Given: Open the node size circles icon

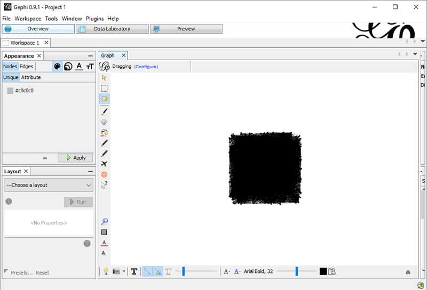Looking at the screenshot, I should pyautogui.click(x=68, y=67).
